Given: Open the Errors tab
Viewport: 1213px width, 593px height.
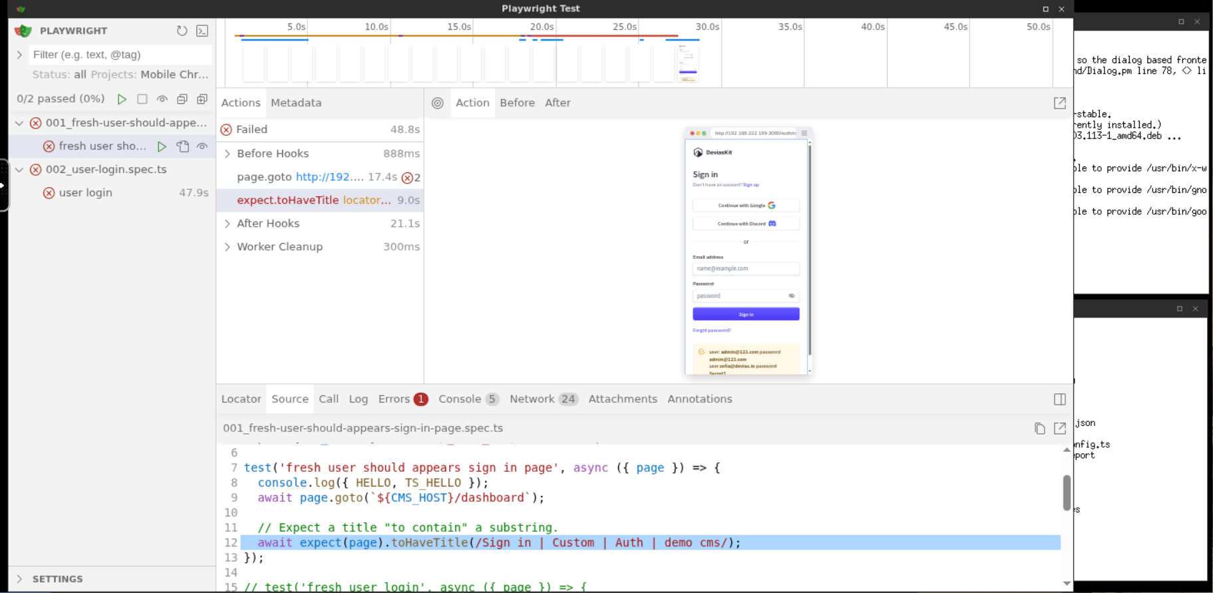Looking at the screenshot, I should click(x=394, y=399).
